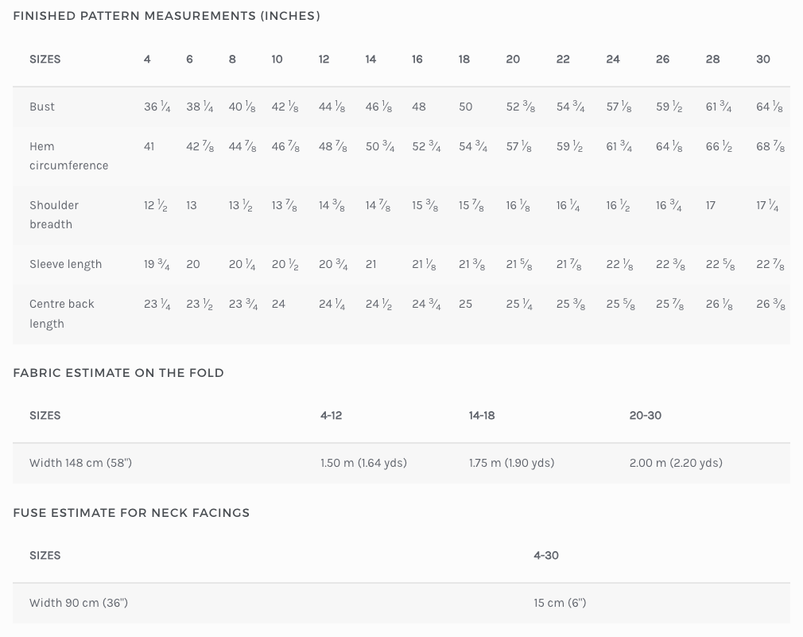Select the size 30 column header
Viewport: 803px width, 637px height.
tap(763, 60)
